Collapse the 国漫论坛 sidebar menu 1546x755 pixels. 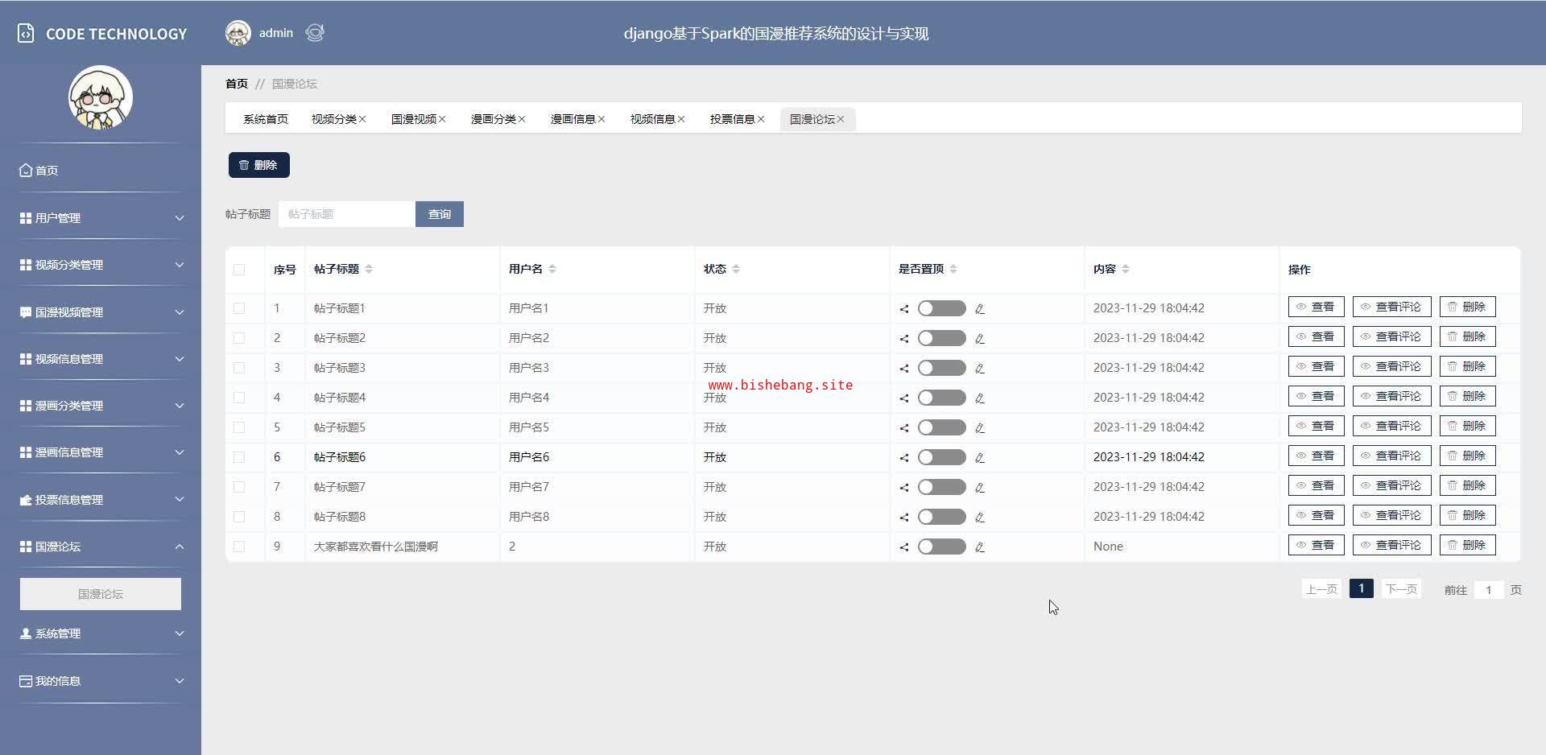point(101,547)
